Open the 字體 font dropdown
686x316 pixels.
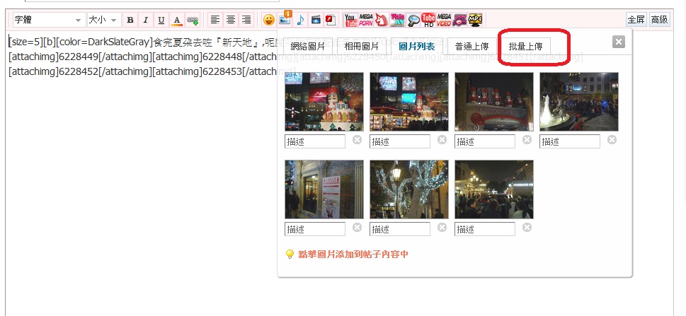pos(49,20)
